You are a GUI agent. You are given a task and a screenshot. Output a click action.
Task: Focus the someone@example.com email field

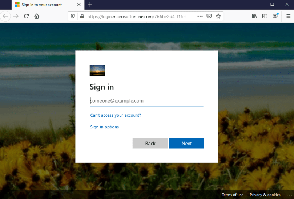pyautogui.click(x=146, y=101)
